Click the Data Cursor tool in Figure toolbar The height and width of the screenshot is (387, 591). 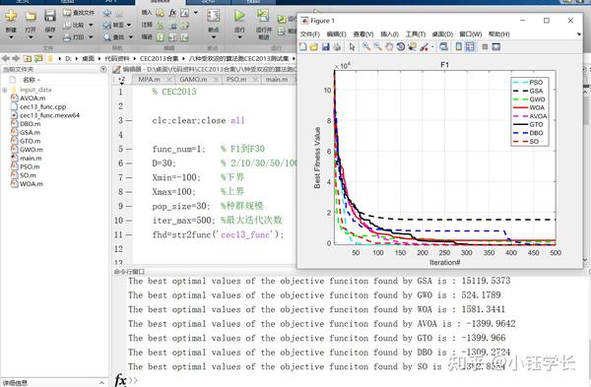point(413,46)
